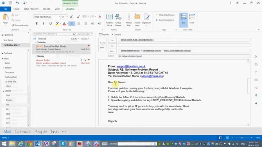Click the Send button
Image resolution: width=262 pixels, height=147 pixels.
[x=102, y=45]
